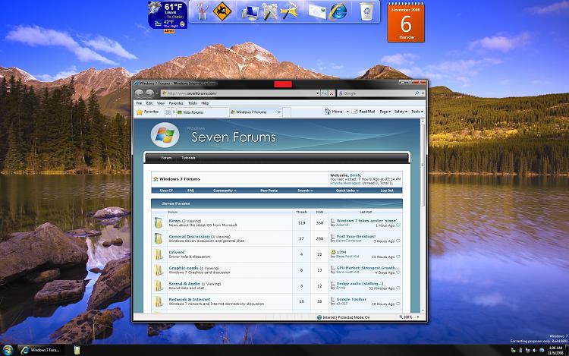Image resolution: width=569 pixels, height=356 pixels.
Task: Open the Quick Tabs dropdown arrow
Action: 174,112
